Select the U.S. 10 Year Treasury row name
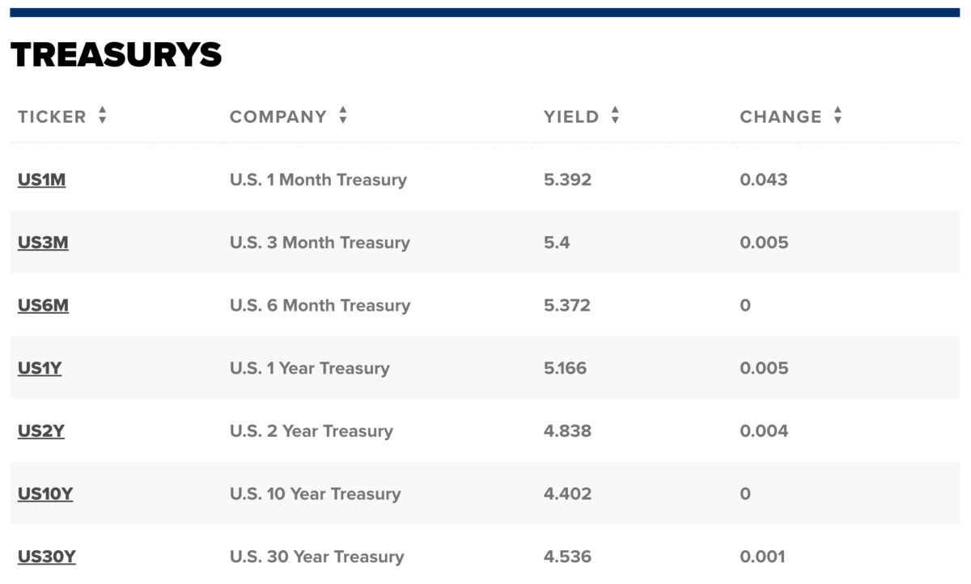 315,494
